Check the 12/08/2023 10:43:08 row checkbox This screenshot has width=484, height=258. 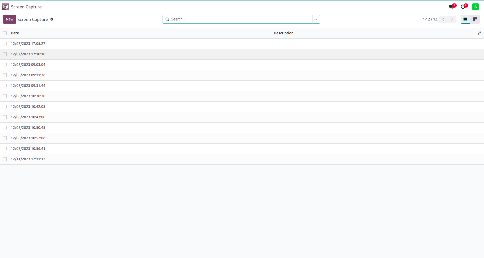tap(5, 117)
